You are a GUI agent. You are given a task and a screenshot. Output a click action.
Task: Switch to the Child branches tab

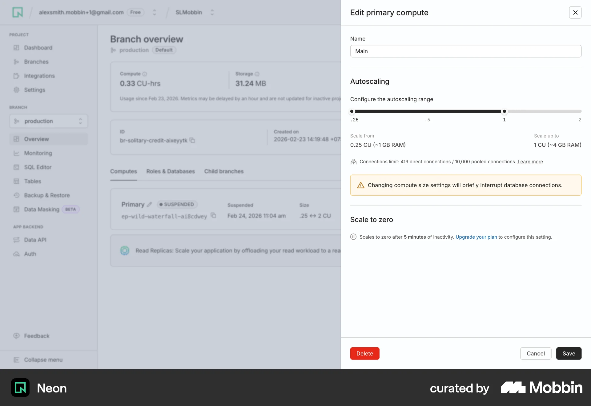tap(224, 171)
